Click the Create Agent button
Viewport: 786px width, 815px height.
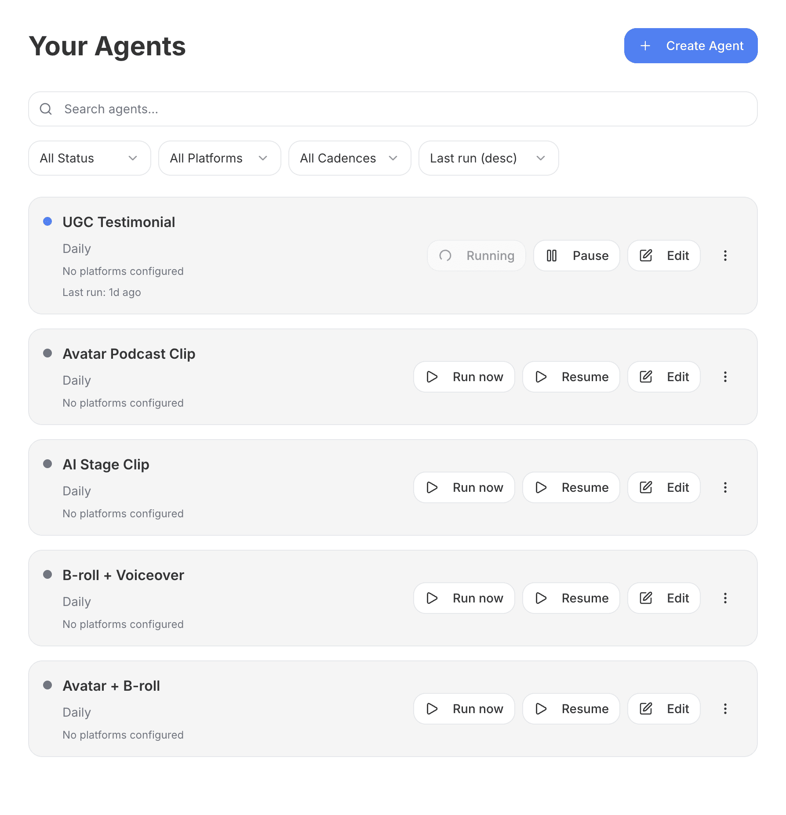[x=690, y=45]
